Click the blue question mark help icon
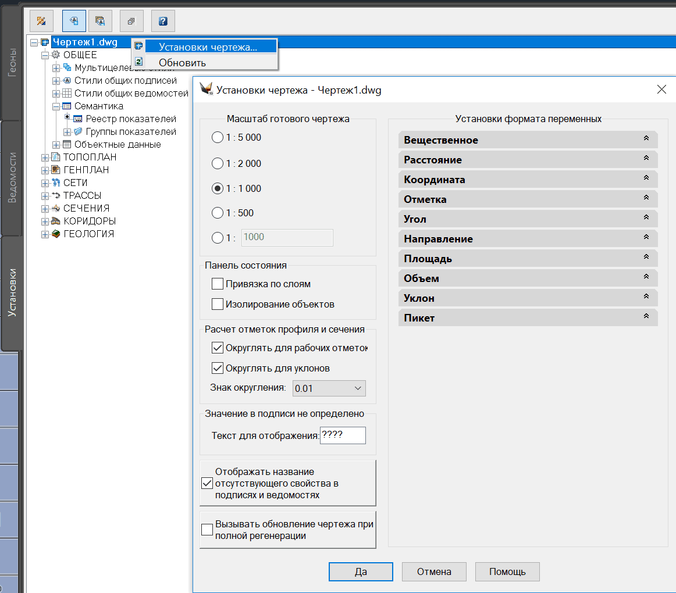Image resolution: width=676 pixels, height=593 pixels. pos(163,22)
